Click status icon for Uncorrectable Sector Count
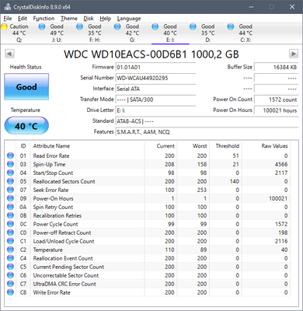The height and width of the screenshot is (311, 303). (10, 275)
